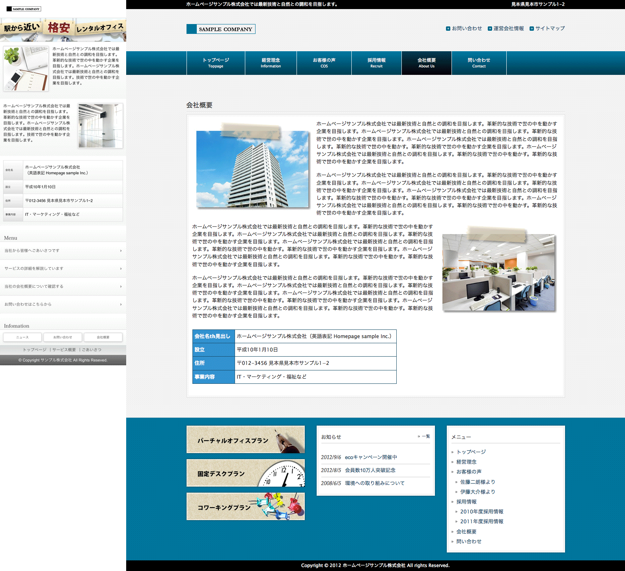Screen dimensions: 625x571
Task: Open the 固定デスクプラン clock banner
Action: [245, 473]
